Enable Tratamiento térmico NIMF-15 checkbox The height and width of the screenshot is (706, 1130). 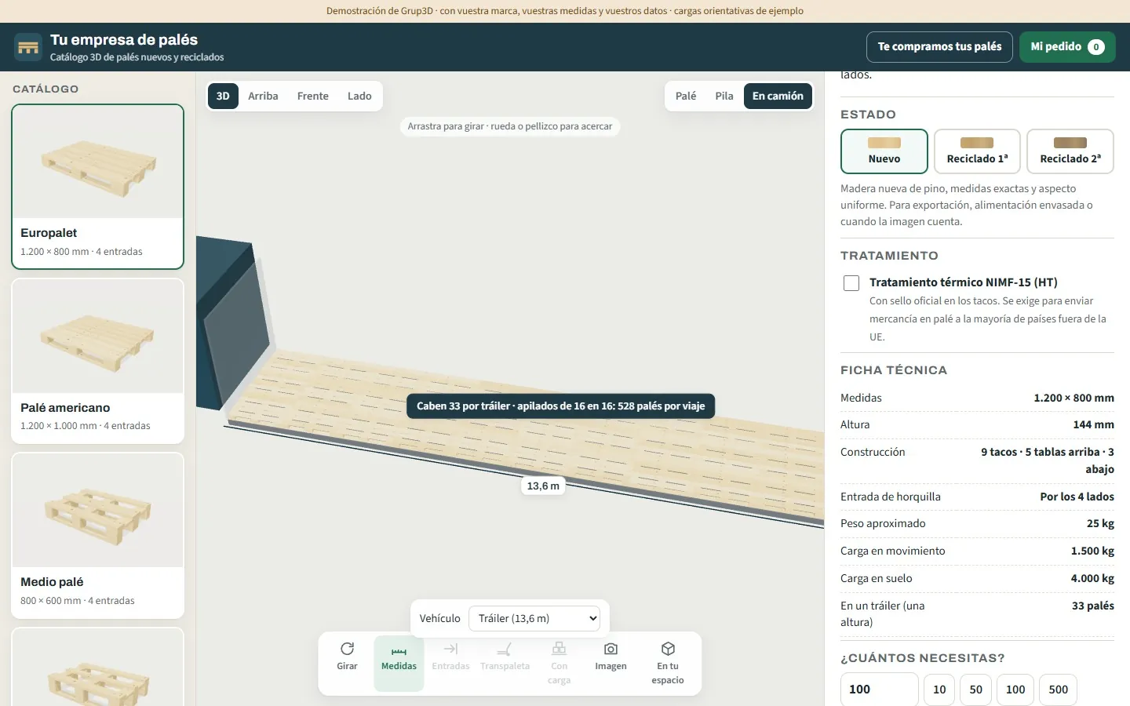click(x=851, y=283)
